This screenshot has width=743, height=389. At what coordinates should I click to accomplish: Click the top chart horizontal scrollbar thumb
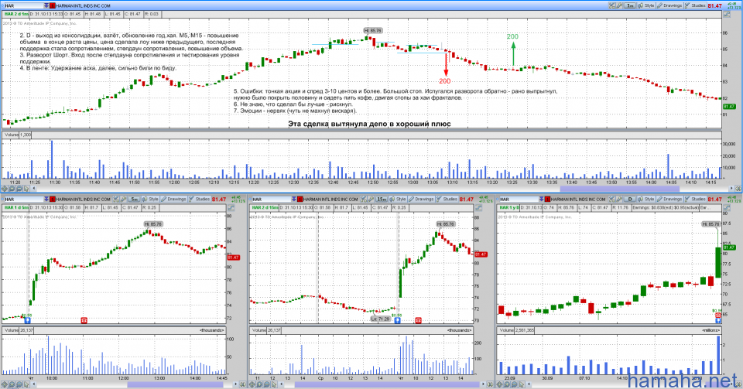[x=620, y=189]
